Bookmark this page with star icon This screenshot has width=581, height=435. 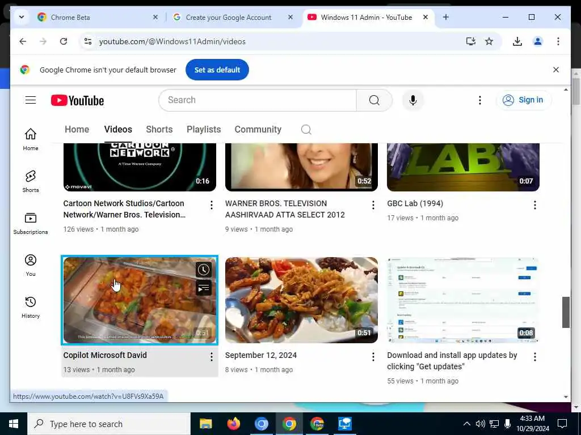489,41
